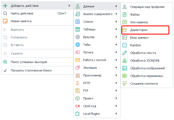174x120 pixels.
Task: Click the Табы globe icon
Action: 78,45
